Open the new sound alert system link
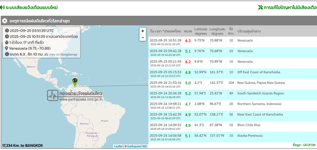 [32, 8]
